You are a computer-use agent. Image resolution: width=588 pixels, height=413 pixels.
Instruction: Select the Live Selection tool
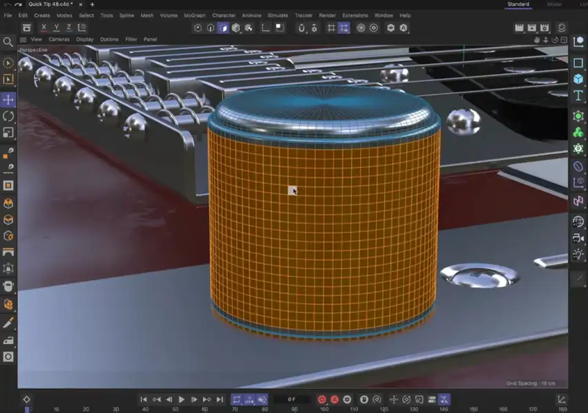click(8, 62)
